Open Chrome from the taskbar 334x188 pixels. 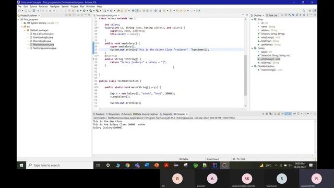127,166
